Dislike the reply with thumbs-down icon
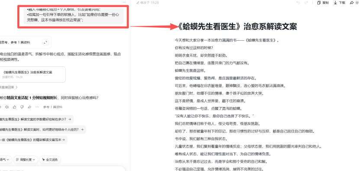This screenshot has width=359, height=171. 22,107
